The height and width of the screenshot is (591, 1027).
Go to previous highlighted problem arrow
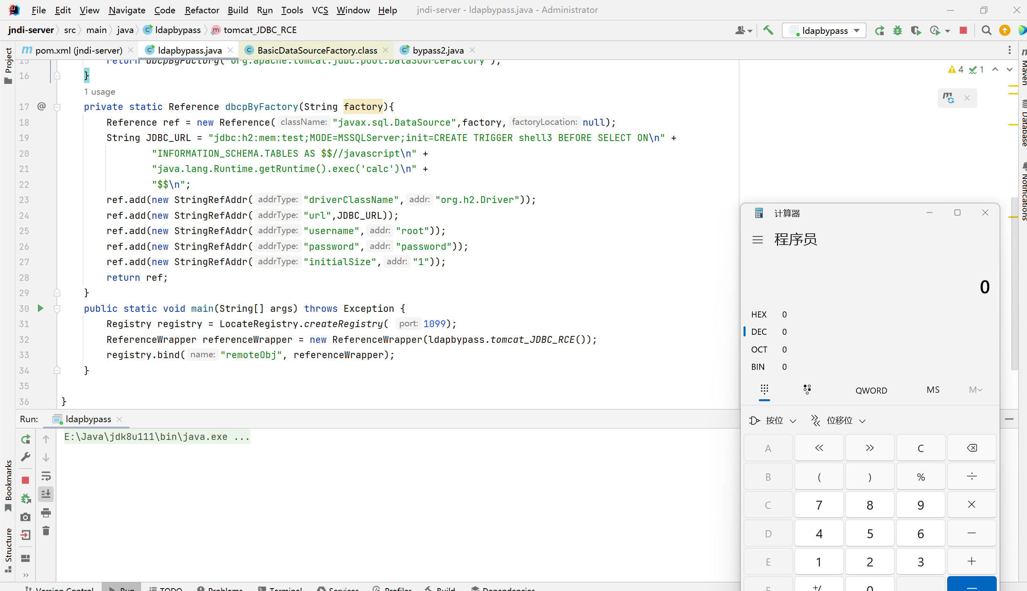pos(995,69)
